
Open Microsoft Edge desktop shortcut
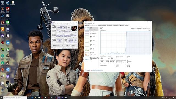[x=8, y=43]
